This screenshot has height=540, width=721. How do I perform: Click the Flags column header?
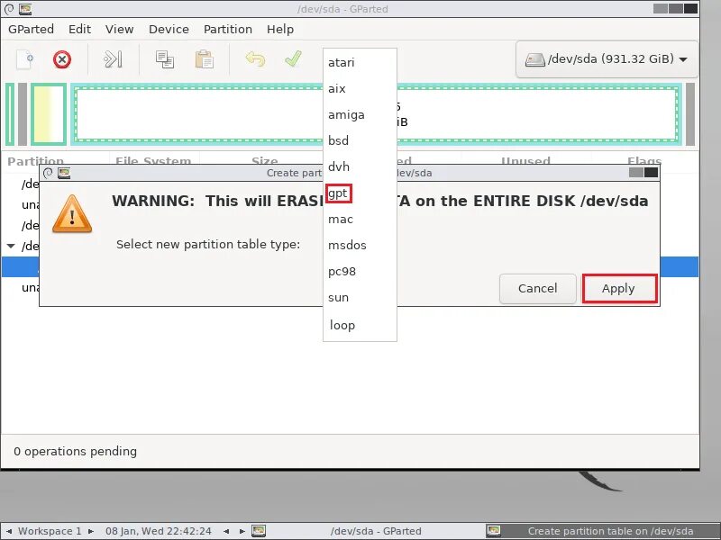point(644,161)
